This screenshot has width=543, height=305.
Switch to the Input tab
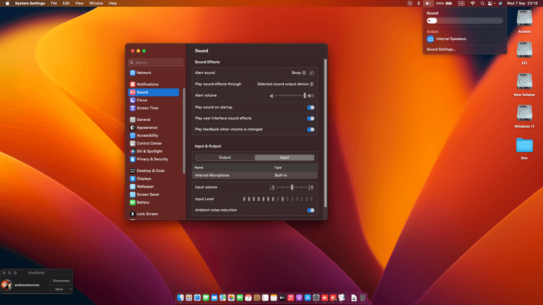285,158
